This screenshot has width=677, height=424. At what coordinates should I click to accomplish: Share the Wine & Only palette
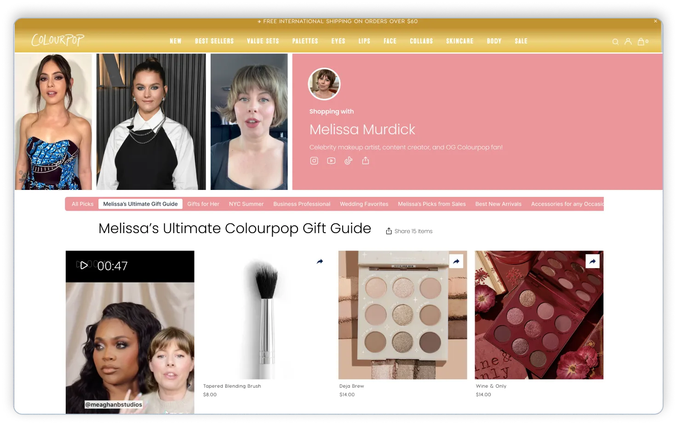tap(593, 261)
